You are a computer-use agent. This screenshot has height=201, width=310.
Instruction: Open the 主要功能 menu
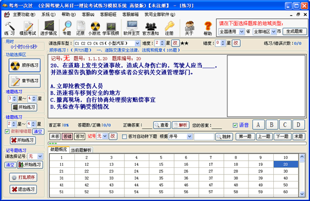tap(24, 15)
